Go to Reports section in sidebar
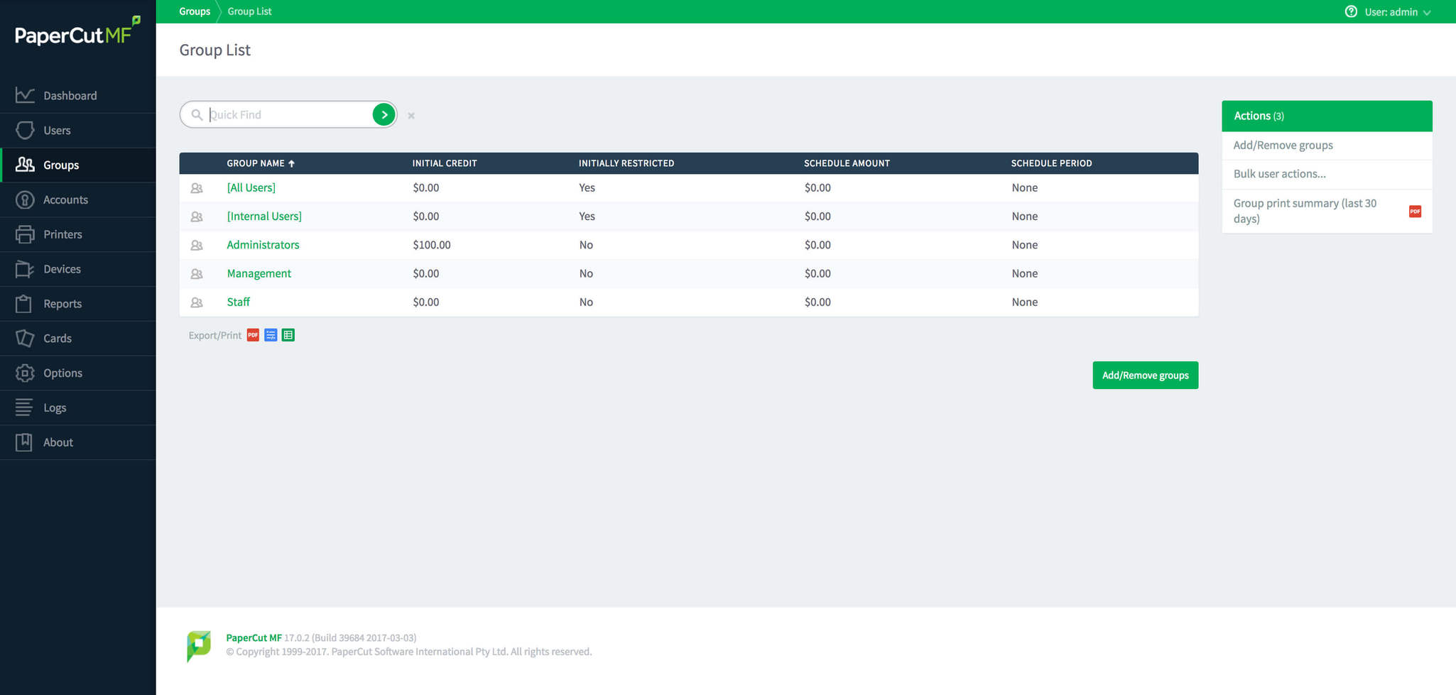 point(63,304)
